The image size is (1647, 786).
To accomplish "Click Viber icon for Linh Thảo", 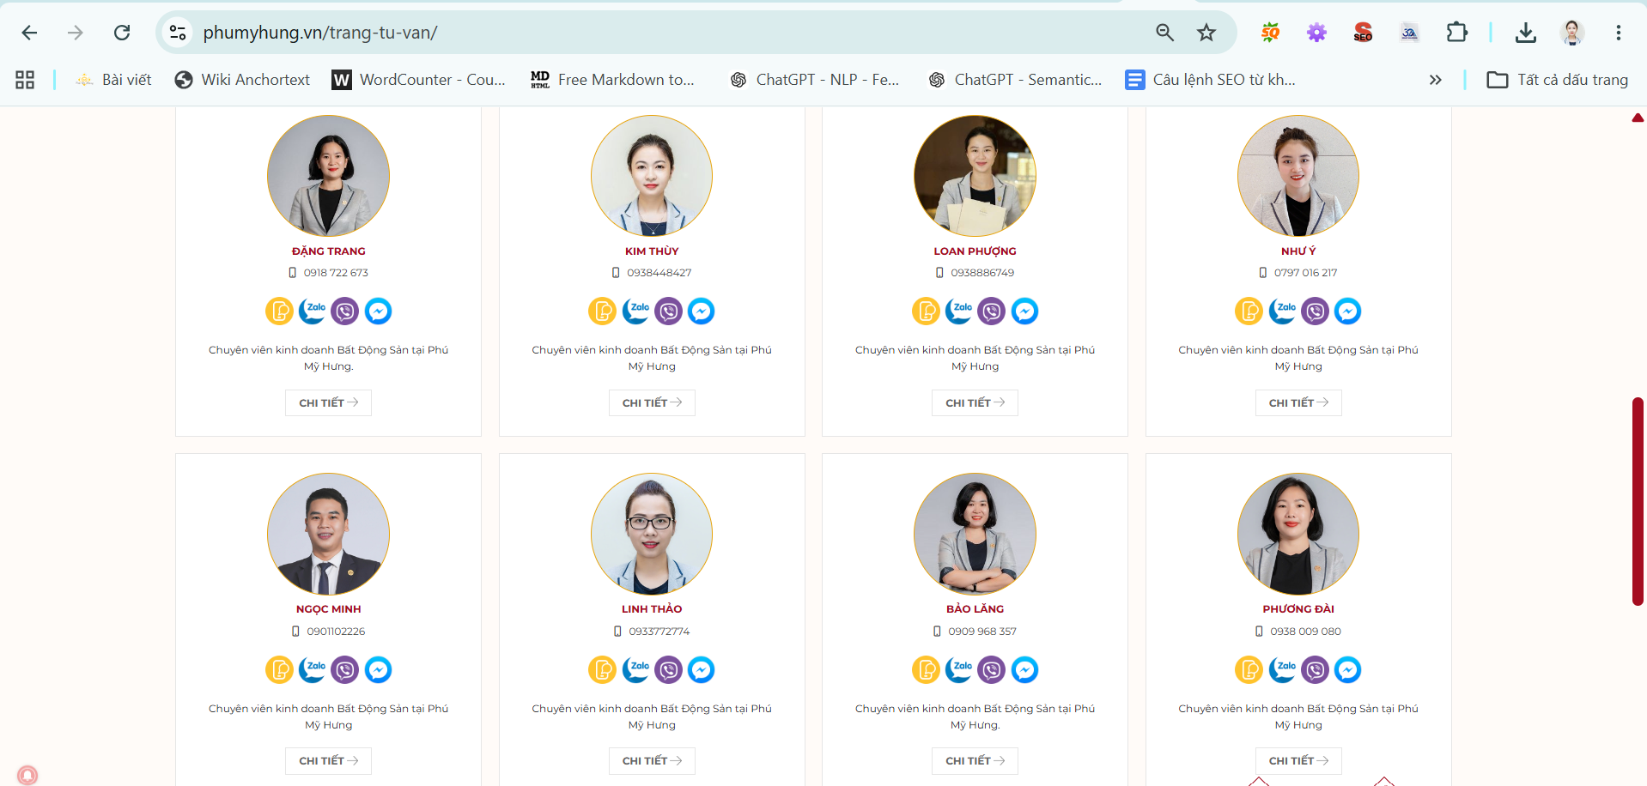I will coord(669,669).
